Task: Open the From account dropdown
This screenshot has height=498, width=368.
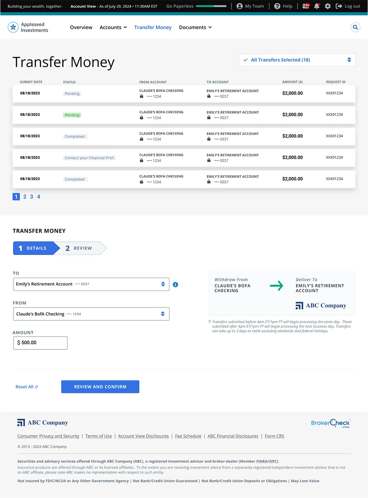Action: (x=91, y=314)
